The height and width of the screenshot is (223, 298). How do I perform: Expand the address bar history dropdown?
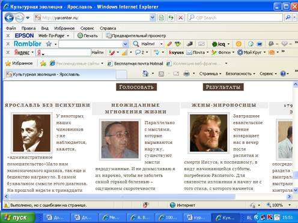coord(152,17)
